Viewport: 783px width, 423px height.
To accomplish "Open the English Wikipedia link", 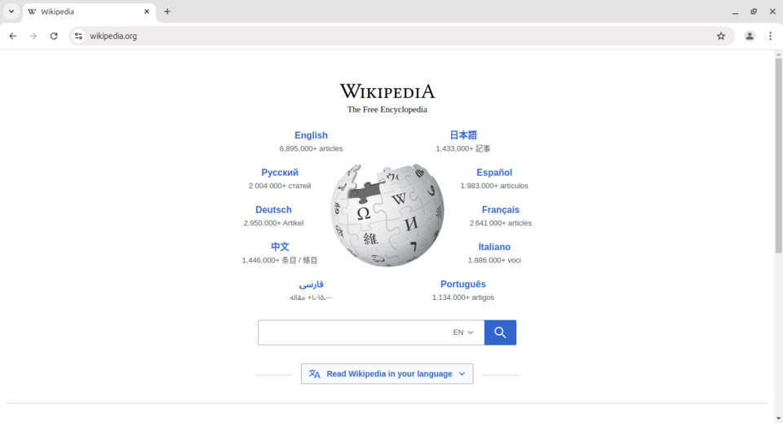I will 311,135.
